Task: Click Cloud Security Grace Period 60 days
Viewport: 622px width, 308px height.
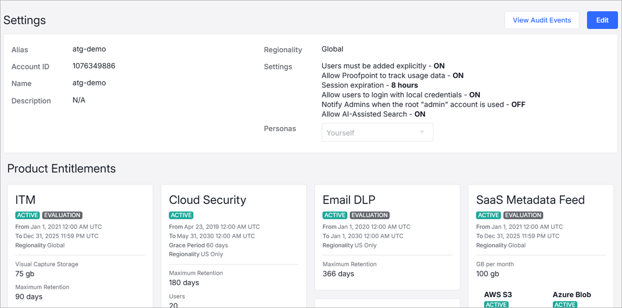Action: tap(198, 245)
